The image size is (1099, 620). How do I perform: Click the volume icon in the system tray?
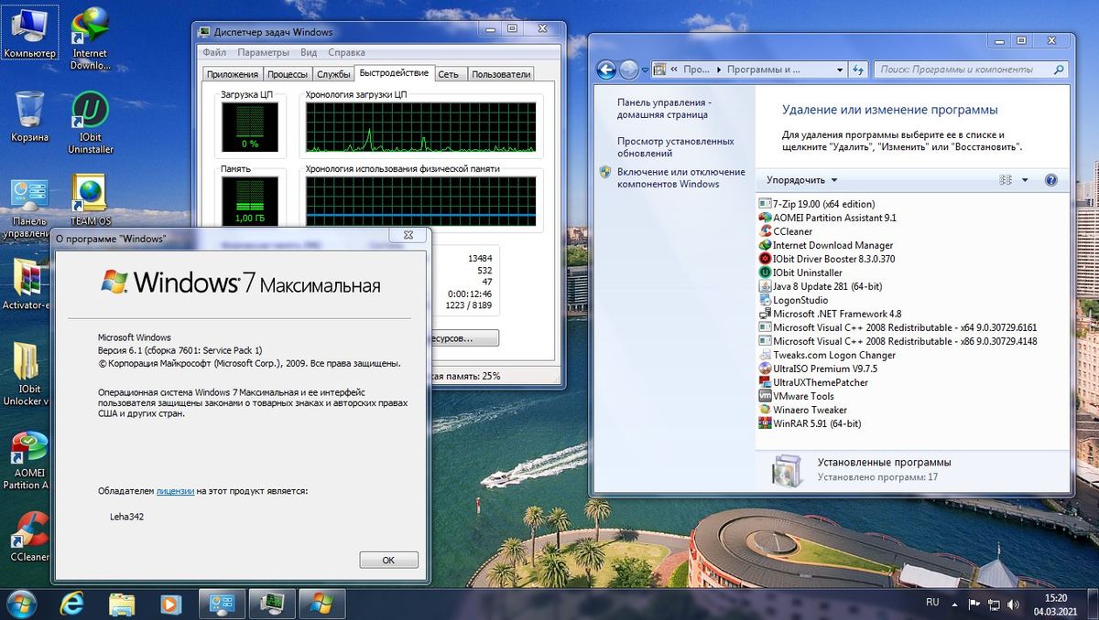tap(1015, 604)
